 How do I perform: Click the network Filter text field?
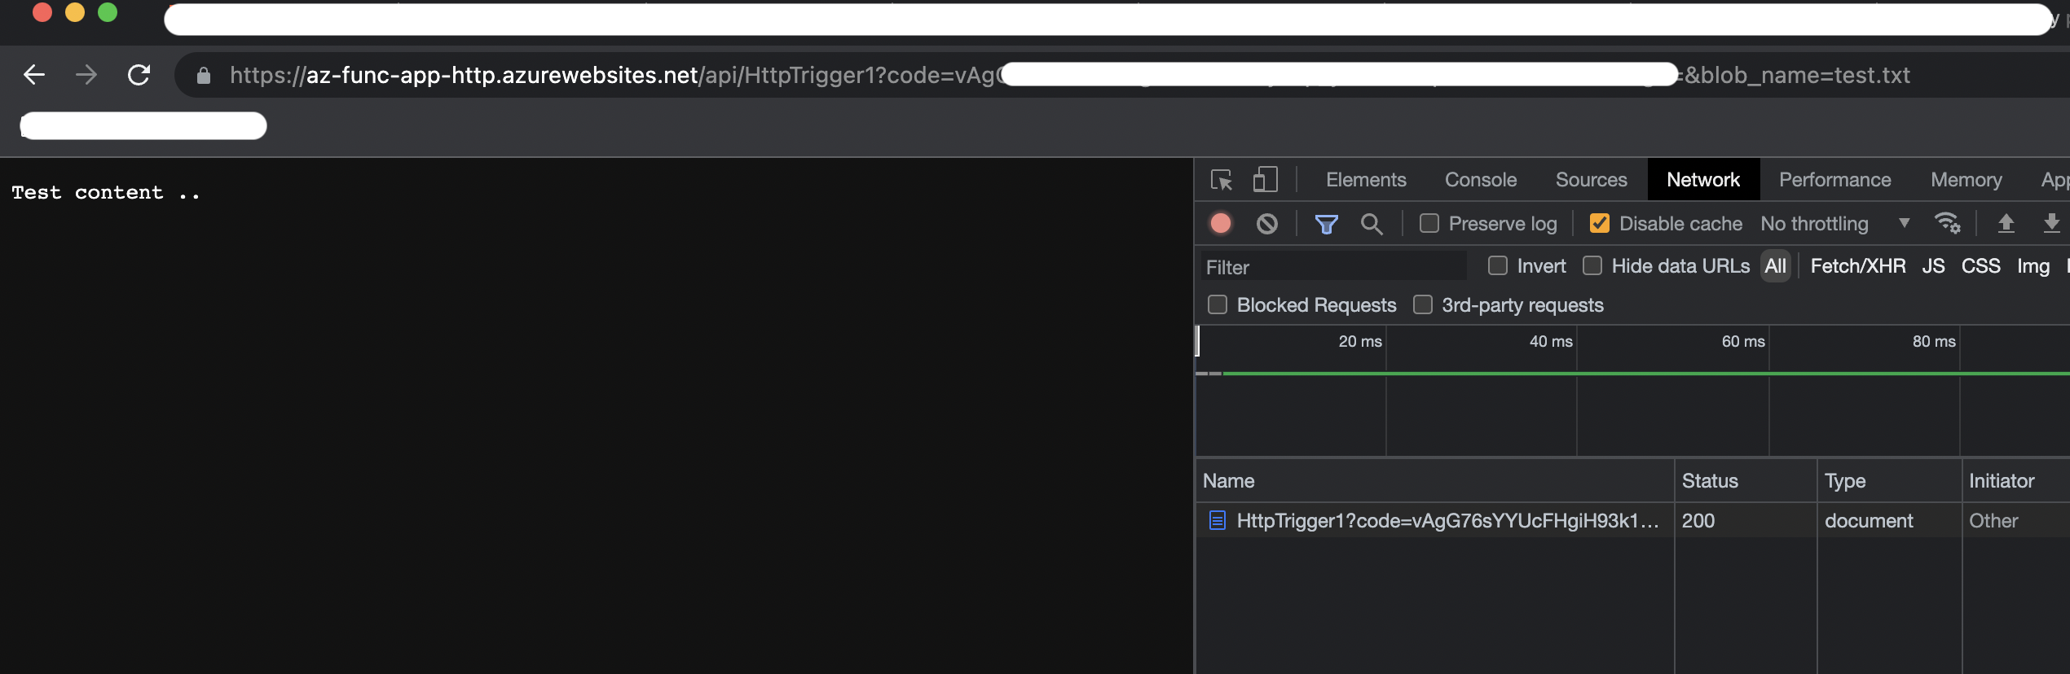tap(1333, 267)
